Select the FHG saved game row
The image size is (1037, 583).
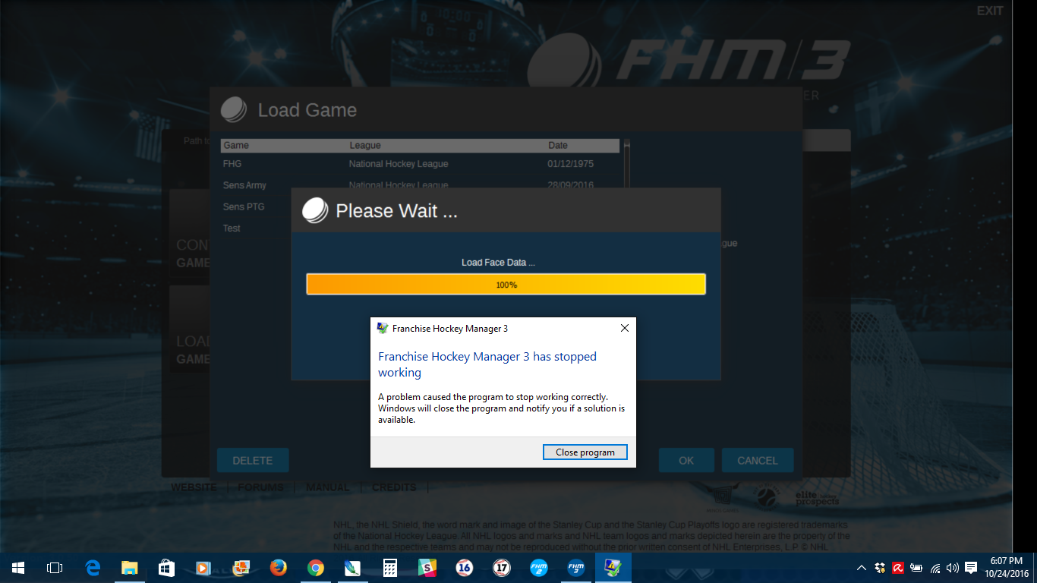(x=421, y=164)
